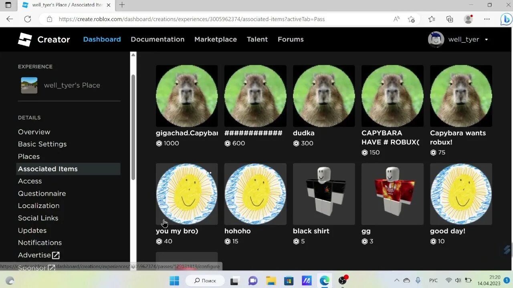Open Microsoft Store from taskbar
The width and height of the screenshot is (513, 288).
tap(289, 281)
